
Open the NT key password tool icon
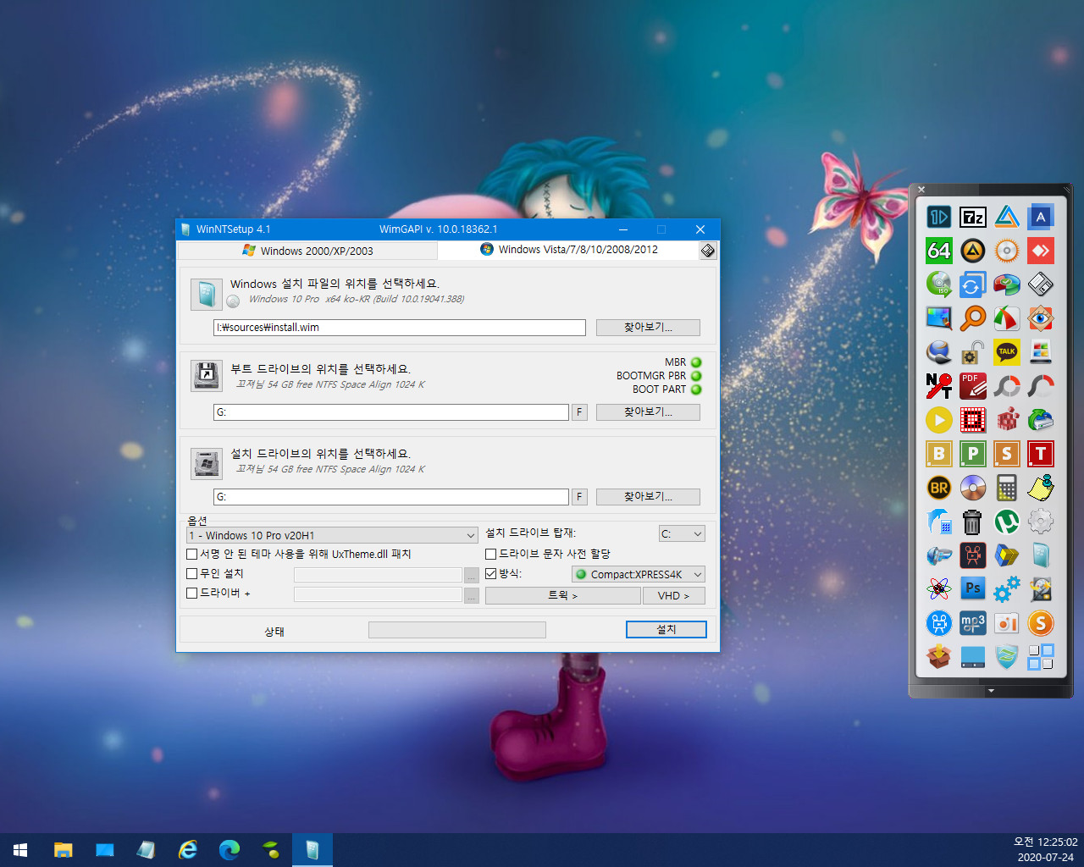(x=938, y=386)
